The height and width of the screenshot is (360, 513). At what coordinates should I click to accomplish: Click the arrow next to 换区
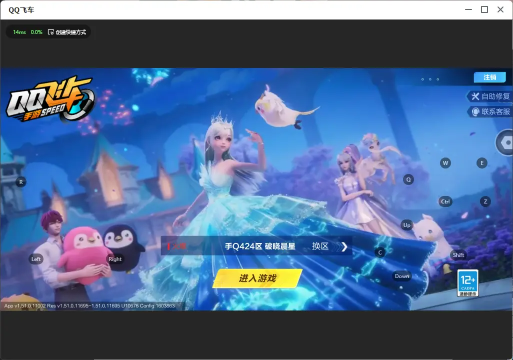(344, 246)
